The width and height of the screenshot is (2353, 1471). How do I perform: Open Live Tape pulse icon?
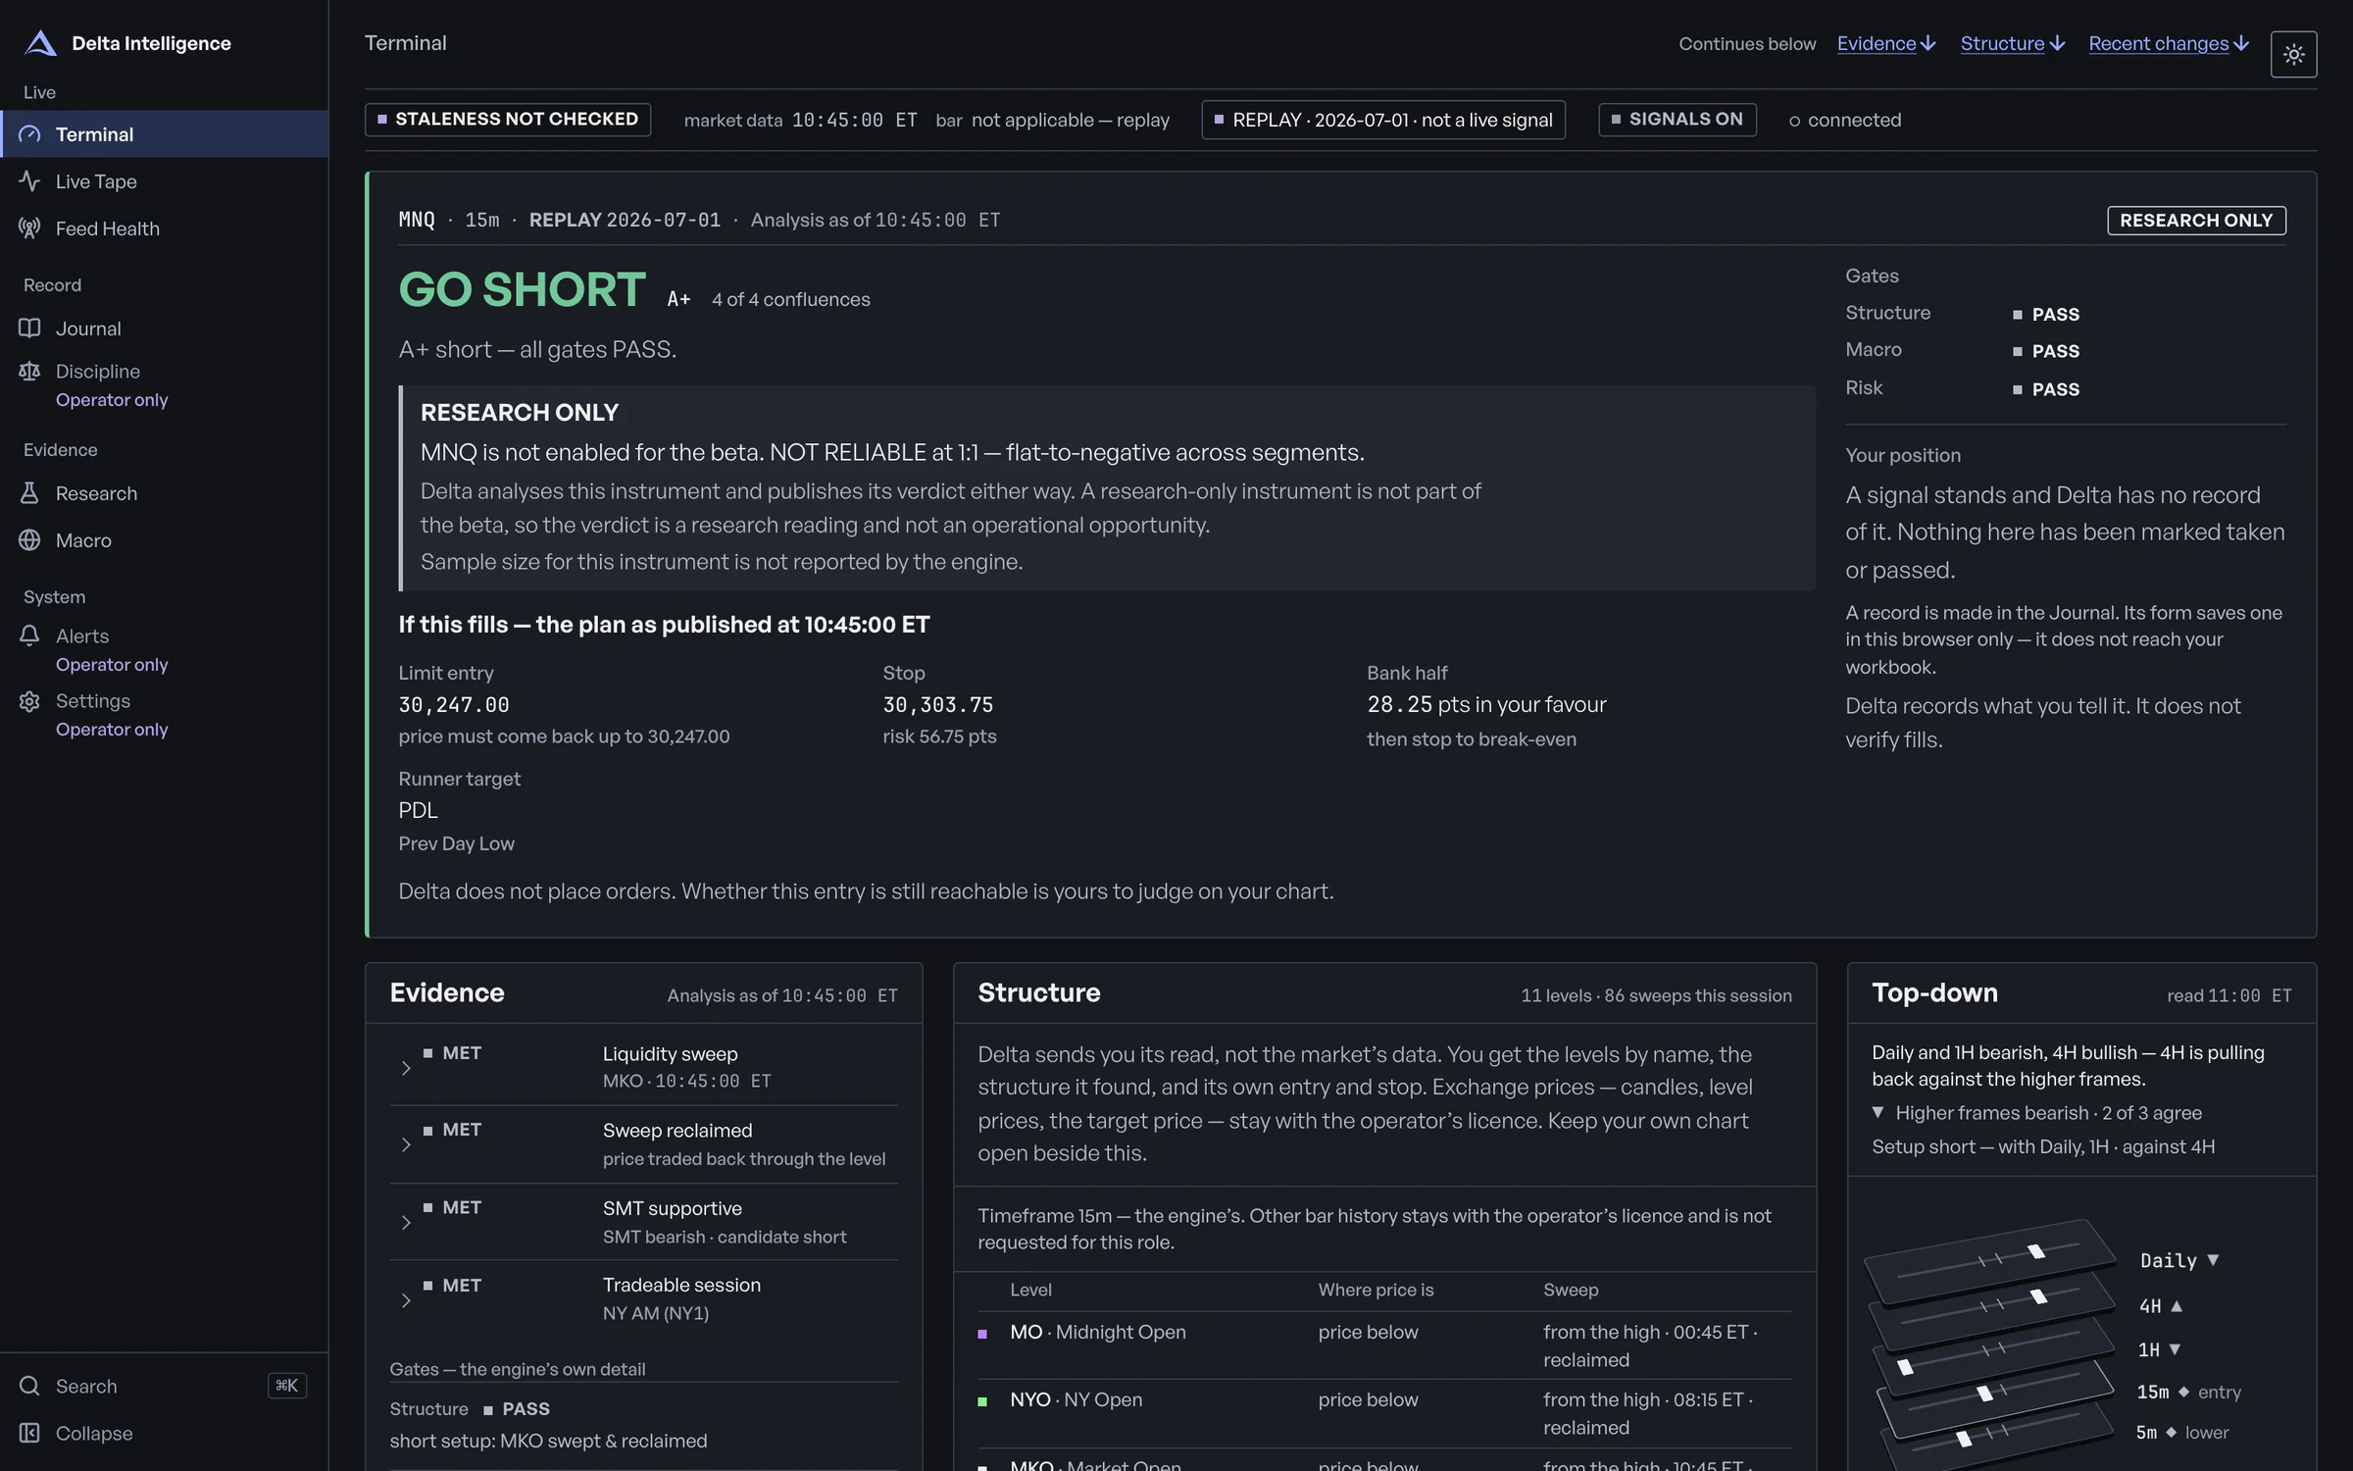coord(29,181)
